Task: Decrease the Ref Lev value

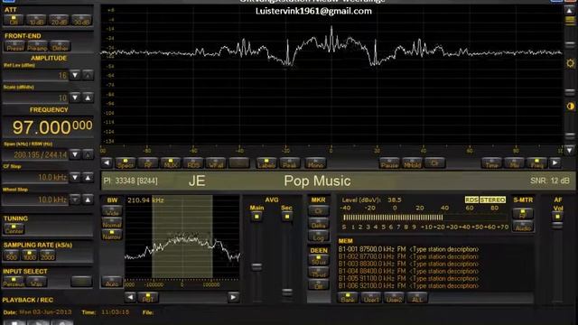Action: 75,75
